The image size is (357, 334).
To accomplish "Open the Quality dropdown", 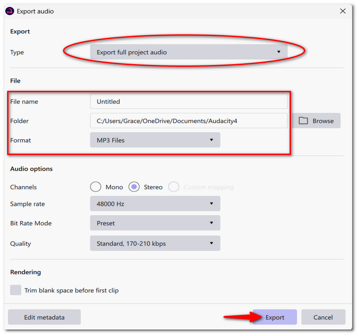I will (x=155, y=243).
